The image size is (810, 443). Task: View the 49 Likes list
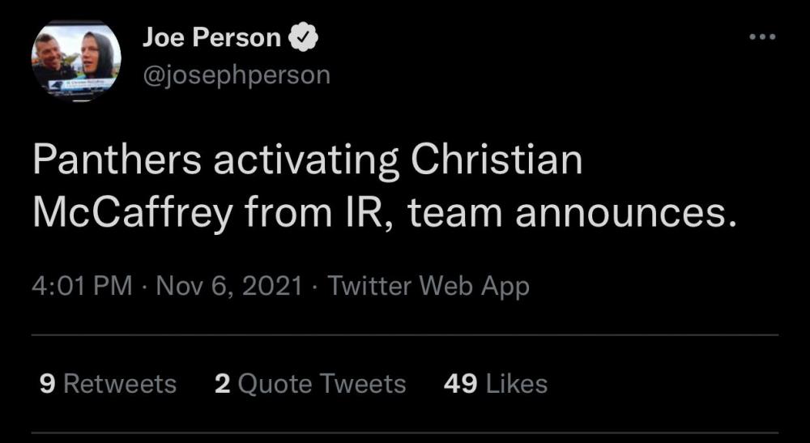[x=496, y=383]
